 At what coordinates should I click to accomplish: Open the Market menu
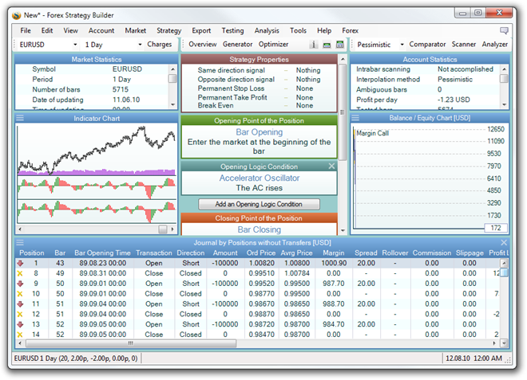136,30
